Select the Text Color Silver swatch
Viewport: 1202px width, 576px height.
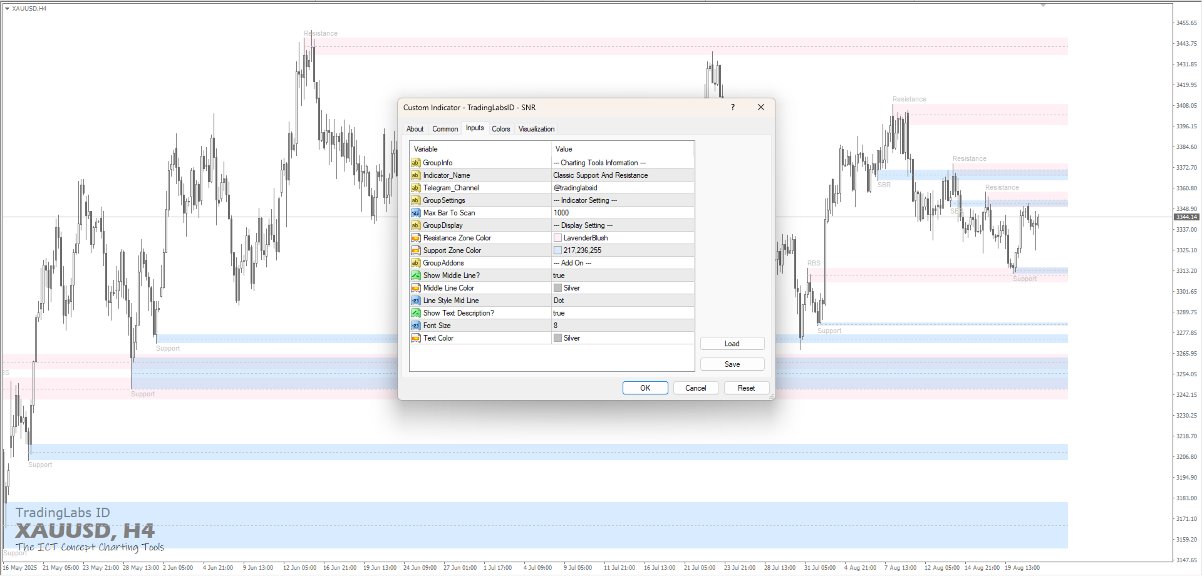pyautogui.click(x=557, y=338)
